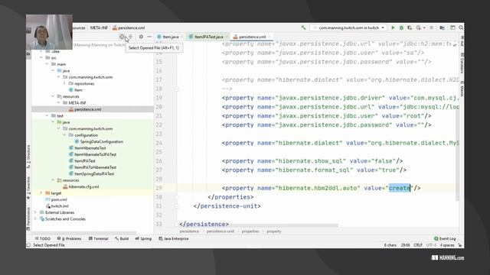
Task: Start debugging with the green bug icon
Action: point(401,27)
